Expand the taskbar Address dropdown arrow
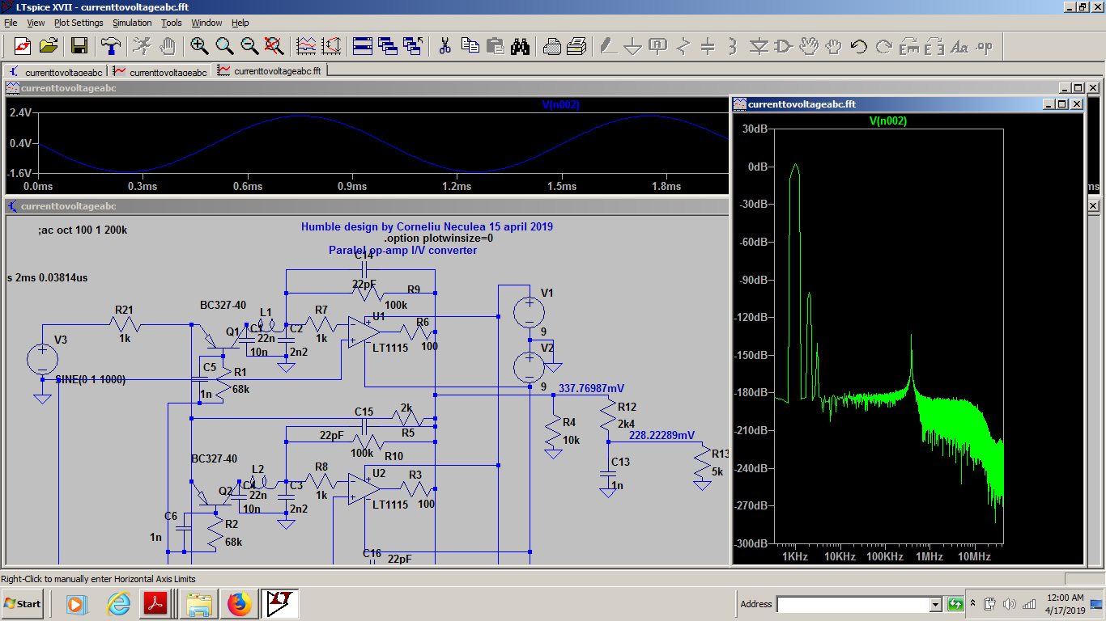The image size is (1106, 621). [x=935, y=604]
